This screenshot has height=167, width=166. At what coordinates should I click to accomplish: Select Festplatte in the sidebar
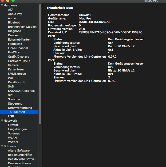pyautogui.click(x=15, y=44)
